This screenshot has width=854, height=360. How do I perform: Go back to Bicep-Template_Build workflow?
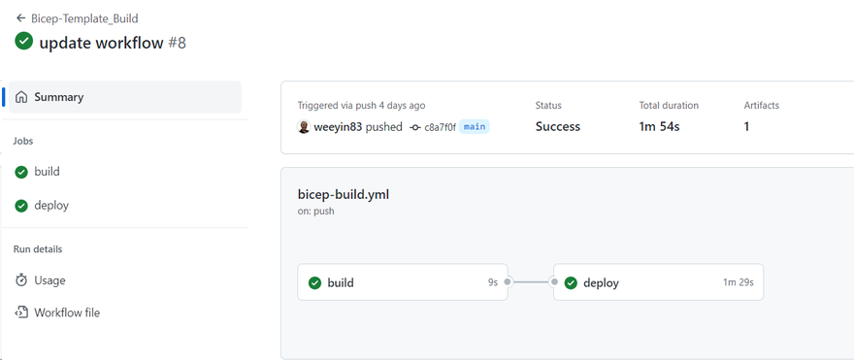point(84,18)
